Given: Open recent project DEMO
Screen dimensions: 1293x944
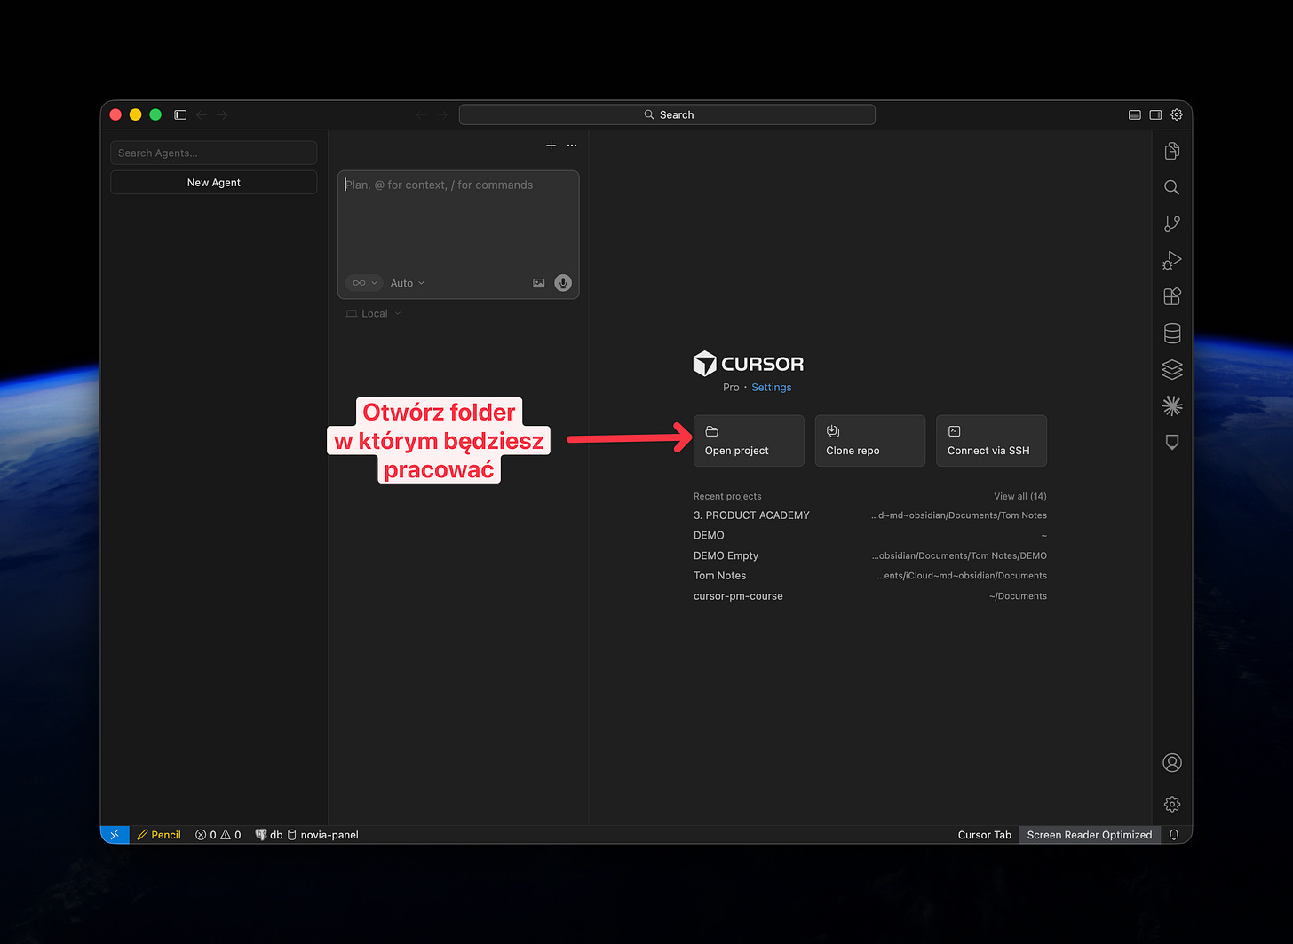Looking at the screenshot, I should click(x=870, y=536).
